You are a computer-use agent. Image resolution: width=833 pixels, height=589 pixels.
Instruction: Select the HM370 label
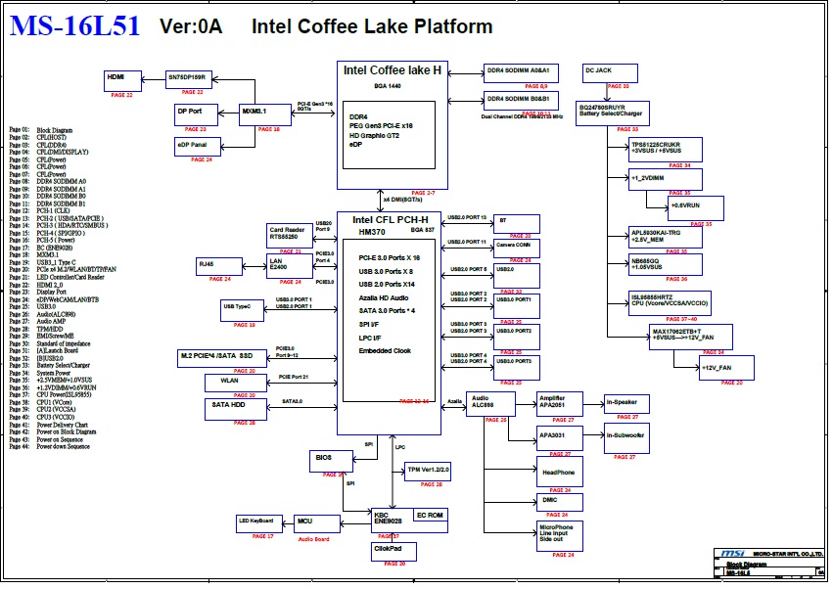coord(372,232)
